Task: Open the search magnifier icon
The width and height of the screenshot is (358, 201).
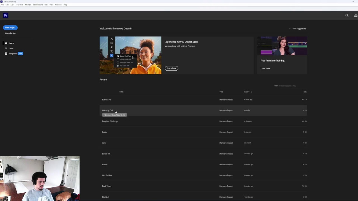Action: click(x=347, y=15)
